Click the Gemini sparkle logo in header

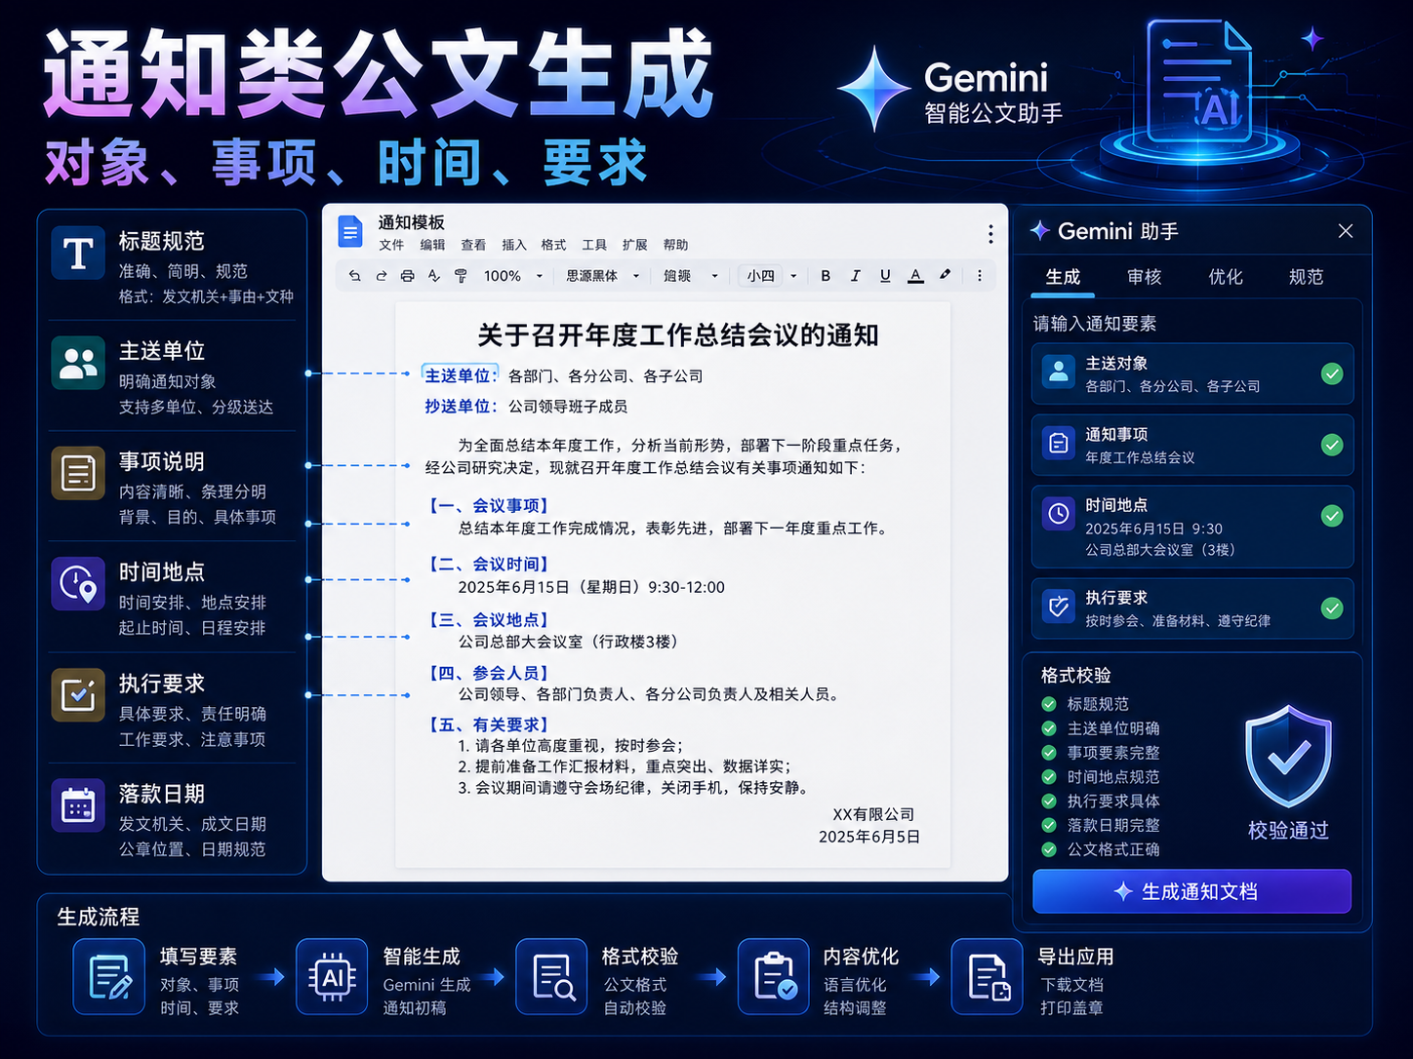(874, 88)
